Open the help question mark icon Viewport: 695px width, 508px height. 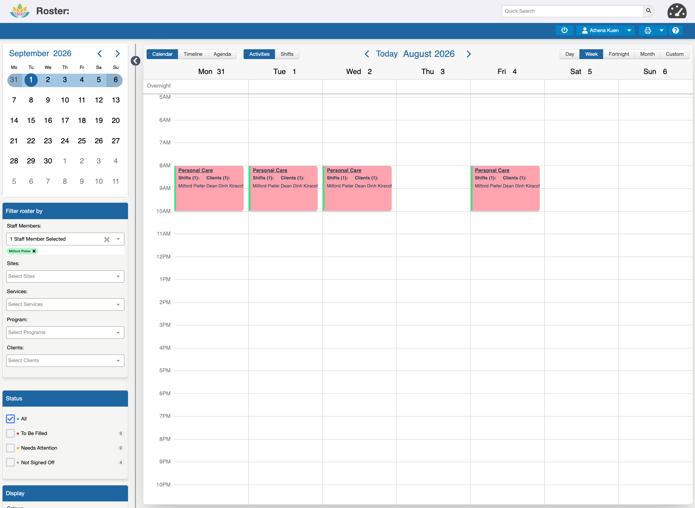[x=676, y=30]
